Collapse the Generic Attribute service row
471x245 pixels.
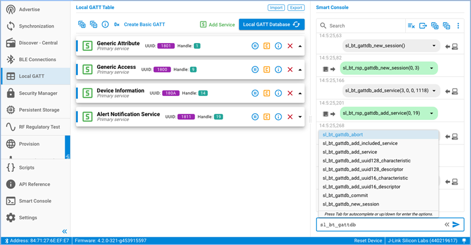300,46
